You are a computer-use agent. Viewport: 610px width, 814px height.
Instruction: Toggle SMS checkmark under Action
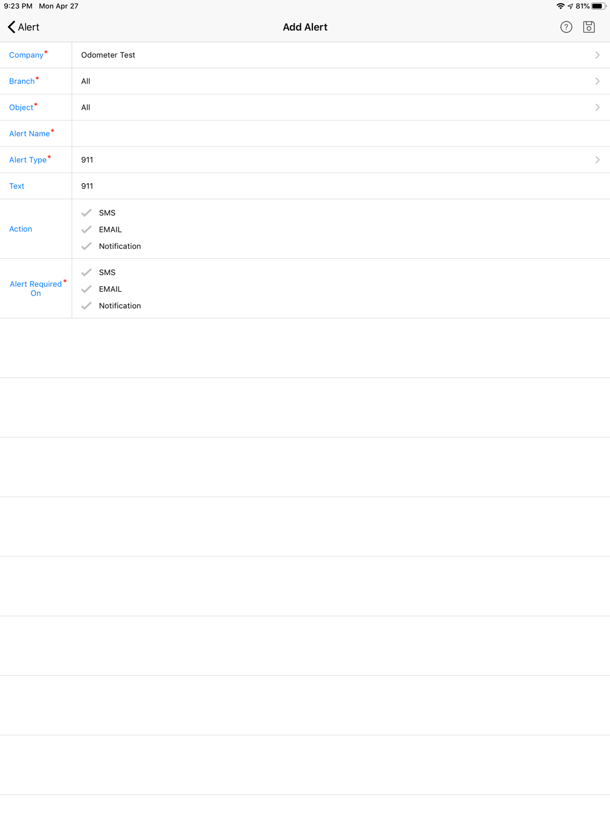coord(87,213)
